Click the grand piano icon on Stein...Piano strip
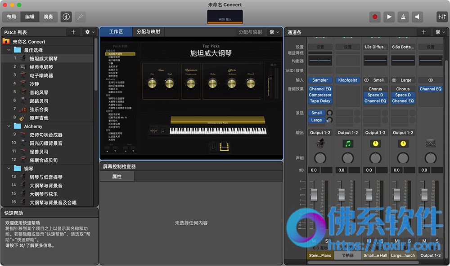The height and width of the screenshot is (266, 450). 320,143
